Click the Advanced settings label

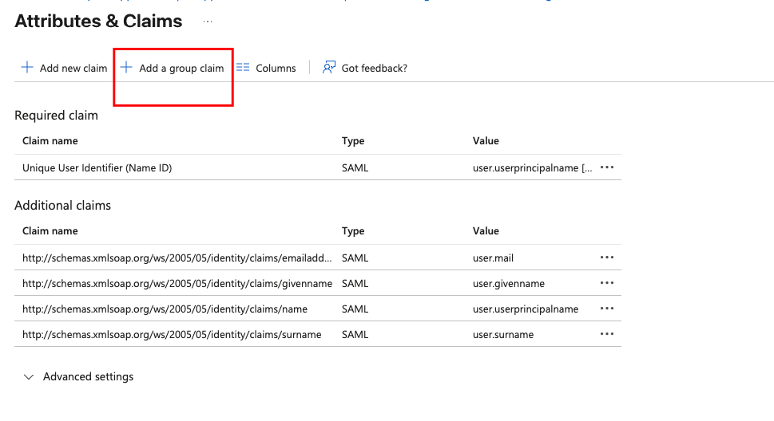pyautogui.click(x=88, y=376)
